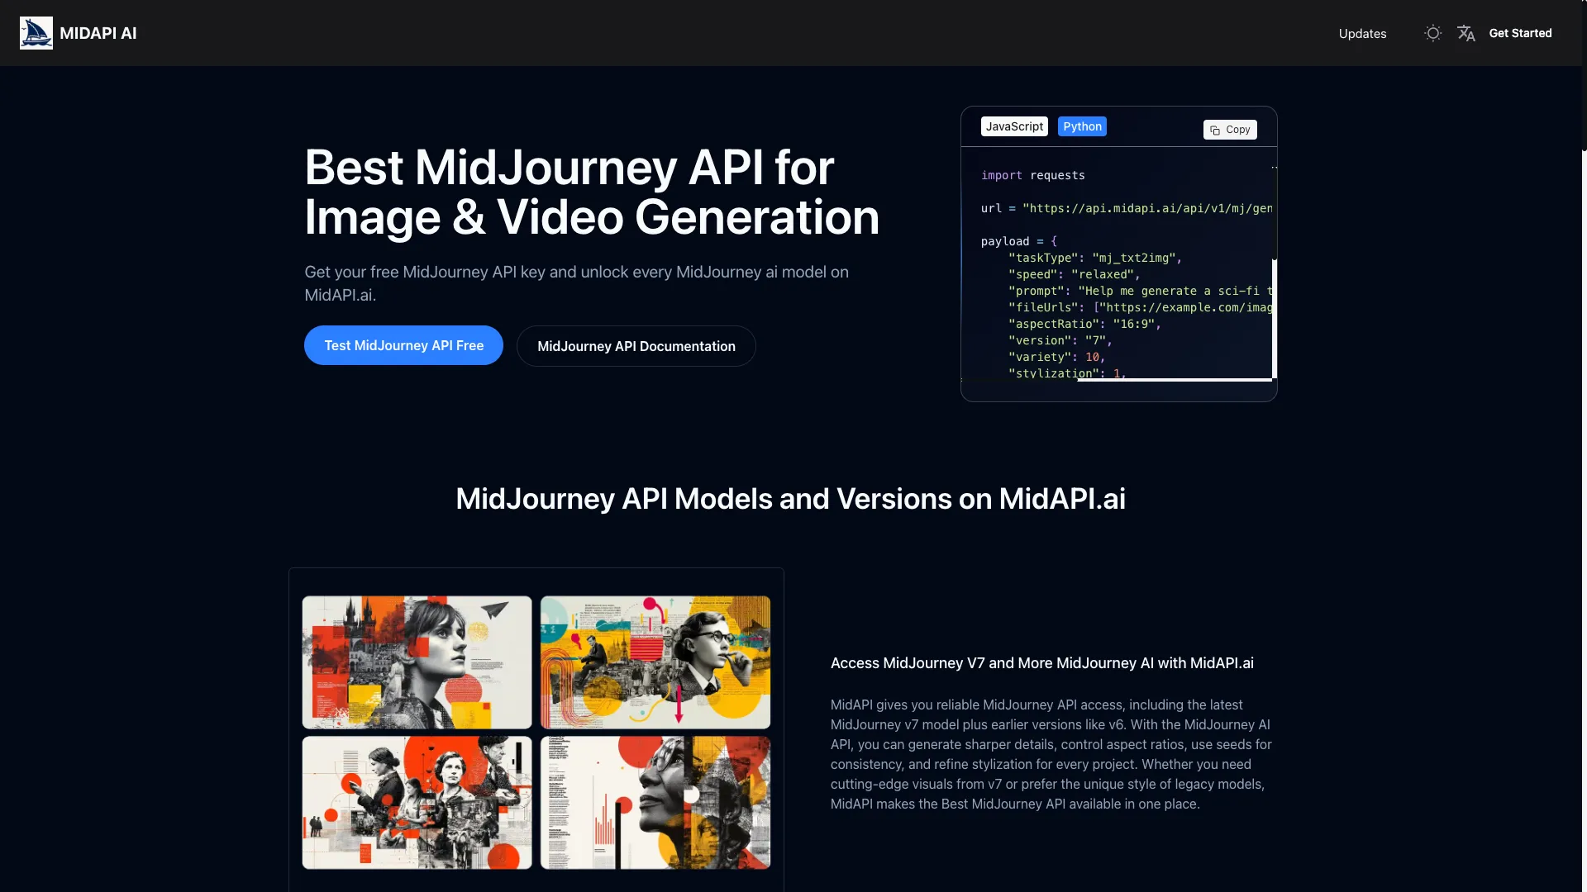
Task: Click the code panel vertical scrollbar
Action: [x=1274, y=318]
